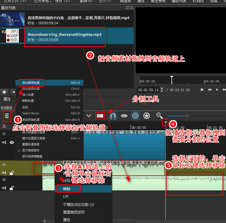Mute the A2 track speaker icon
This screenshot has width=226, height=223.
[x=4, y=188]
